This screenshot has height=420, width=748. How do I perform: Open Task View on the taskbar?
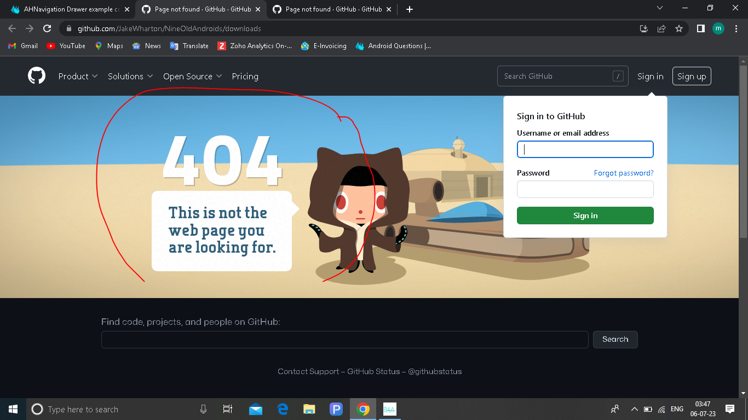[228, 409]
